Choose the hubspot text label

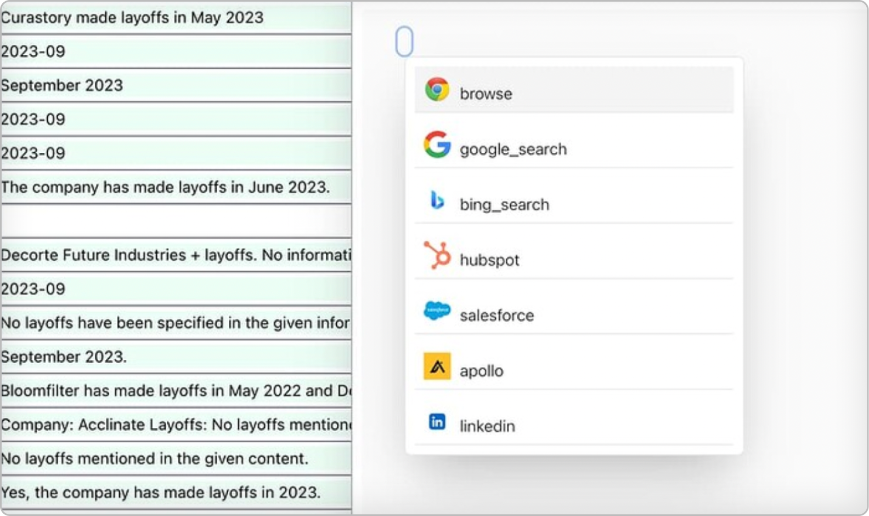(489, 260)
